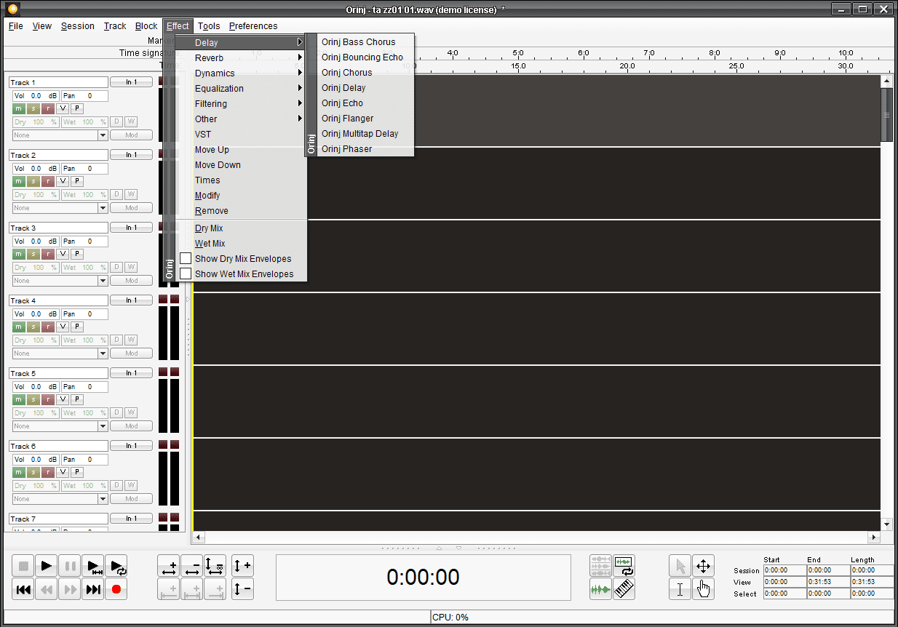Select the hand tool
Screen dimensions: 898x627
(703, 589)
